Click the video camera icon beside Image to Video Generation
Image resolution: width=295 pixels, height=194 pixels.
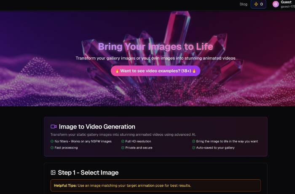[x=54, y=127]
